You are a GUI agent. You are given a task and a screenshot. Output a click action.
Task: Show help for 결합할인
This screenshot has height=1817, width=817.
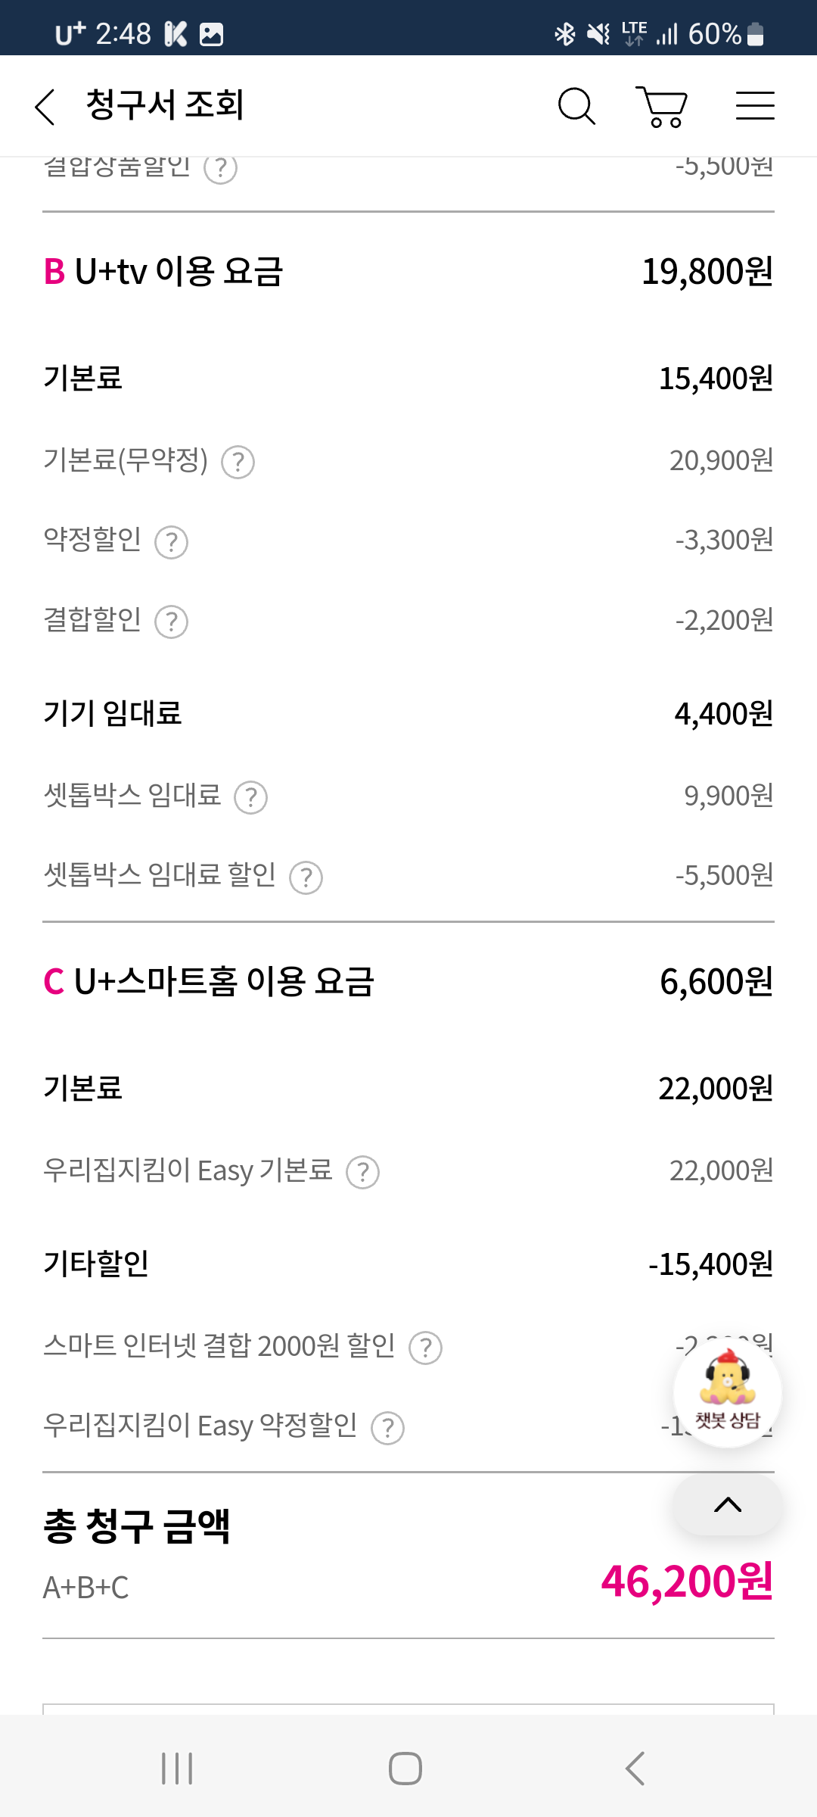tap(172, 622)
